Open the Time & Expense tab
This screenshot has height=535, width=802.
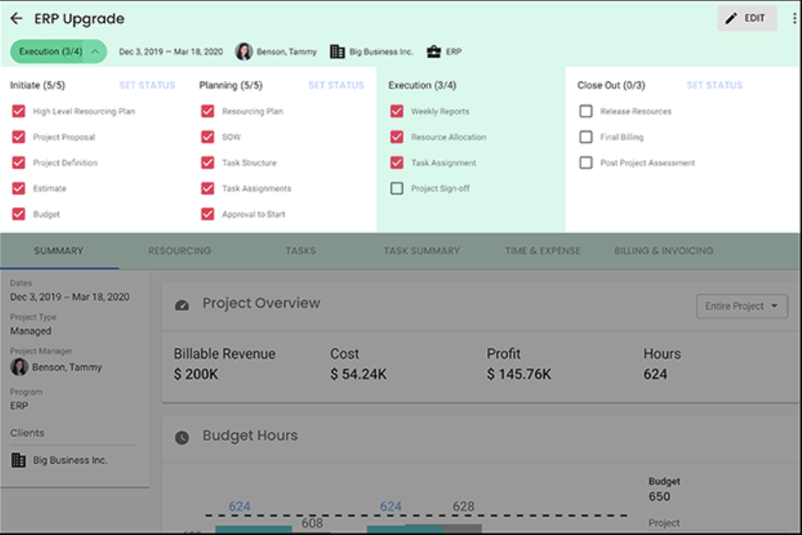click(x=542, y=251)
